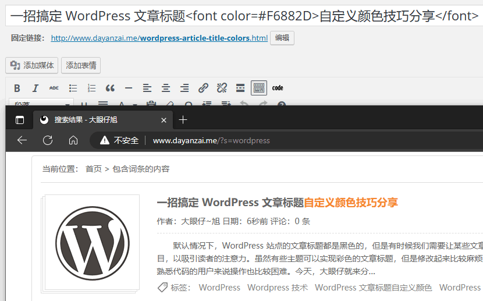Open a new browser tab
The width and height of the screenshot is (483, 301).
click(x=183, y=120)
